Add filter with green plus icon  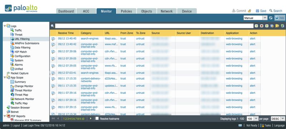pos(267,26)
